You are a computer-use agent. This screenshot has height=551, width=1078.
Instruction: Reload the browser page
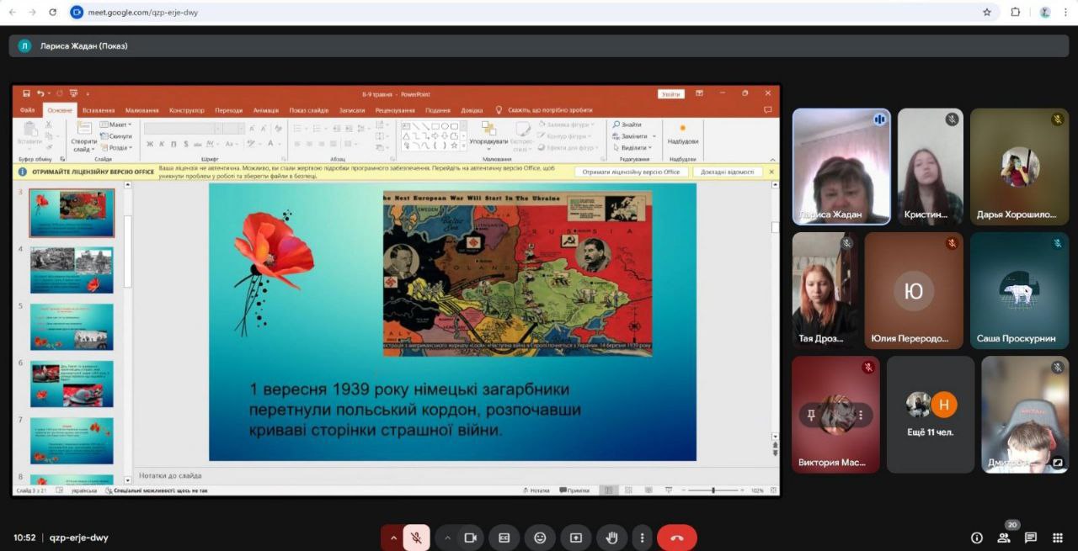pyautogui.click(x=53, y=13)
